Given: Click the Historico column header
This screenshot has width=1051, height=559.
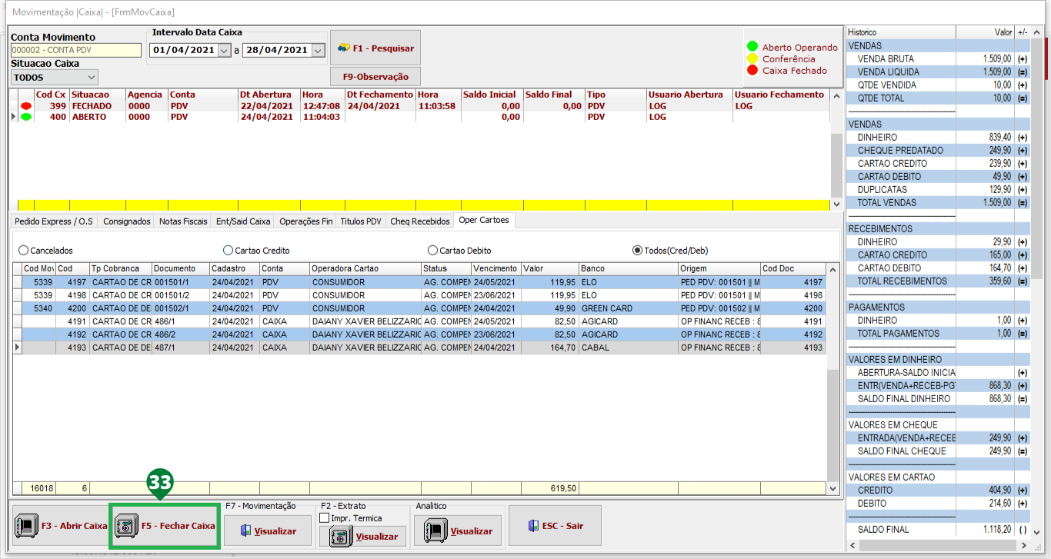Looking at the screenshot, I should (900, 32).
